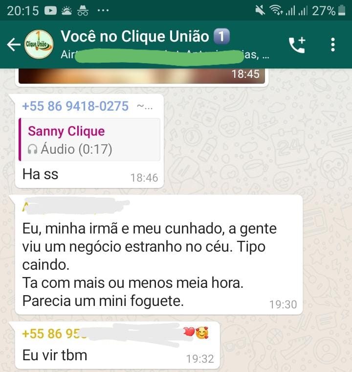This screenshot has height=372, width=352.
Task: Start a group call with phone icon
Action: pyautogui.click(x=297, y=45)
